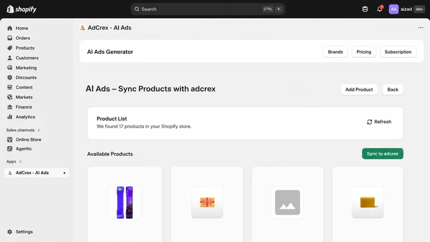430x242 pixels.
Task: Expand the Sales channels section
Action: (23, 130)
